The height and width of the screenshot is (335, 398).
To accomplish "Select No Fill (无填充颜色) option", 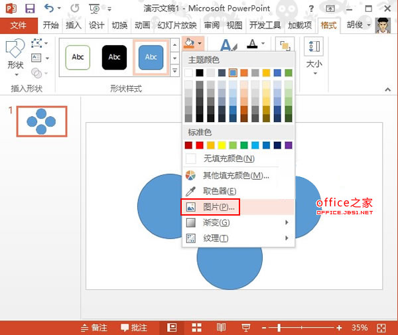I will click(x=238, y=159).
